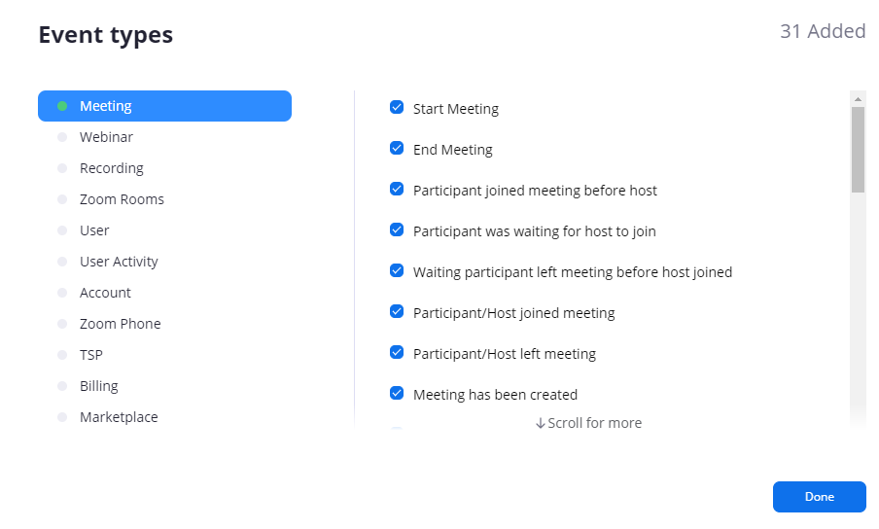Click the event list scrollbar thumb
Screen dimensions: 879x529
858,150
